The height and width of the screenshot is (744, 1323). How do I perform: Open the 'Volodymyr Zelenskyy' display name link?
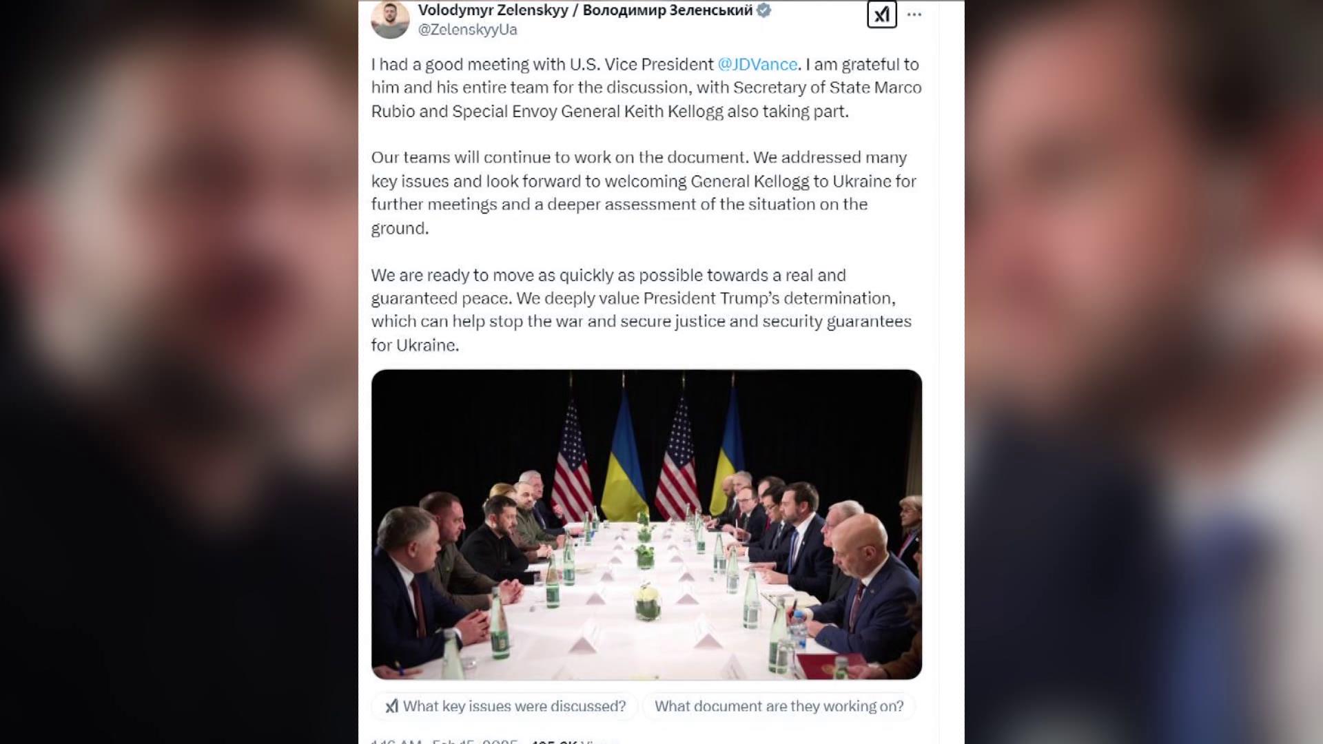coord(493,10)
